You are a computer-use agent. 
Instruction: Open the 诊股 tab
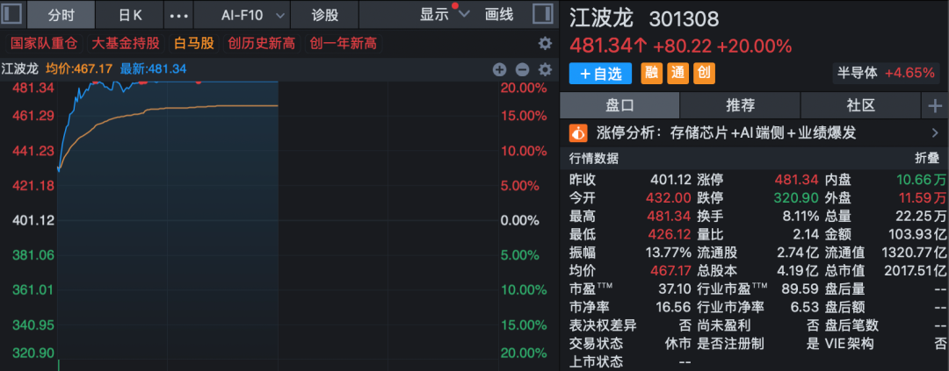click(325, 15)
